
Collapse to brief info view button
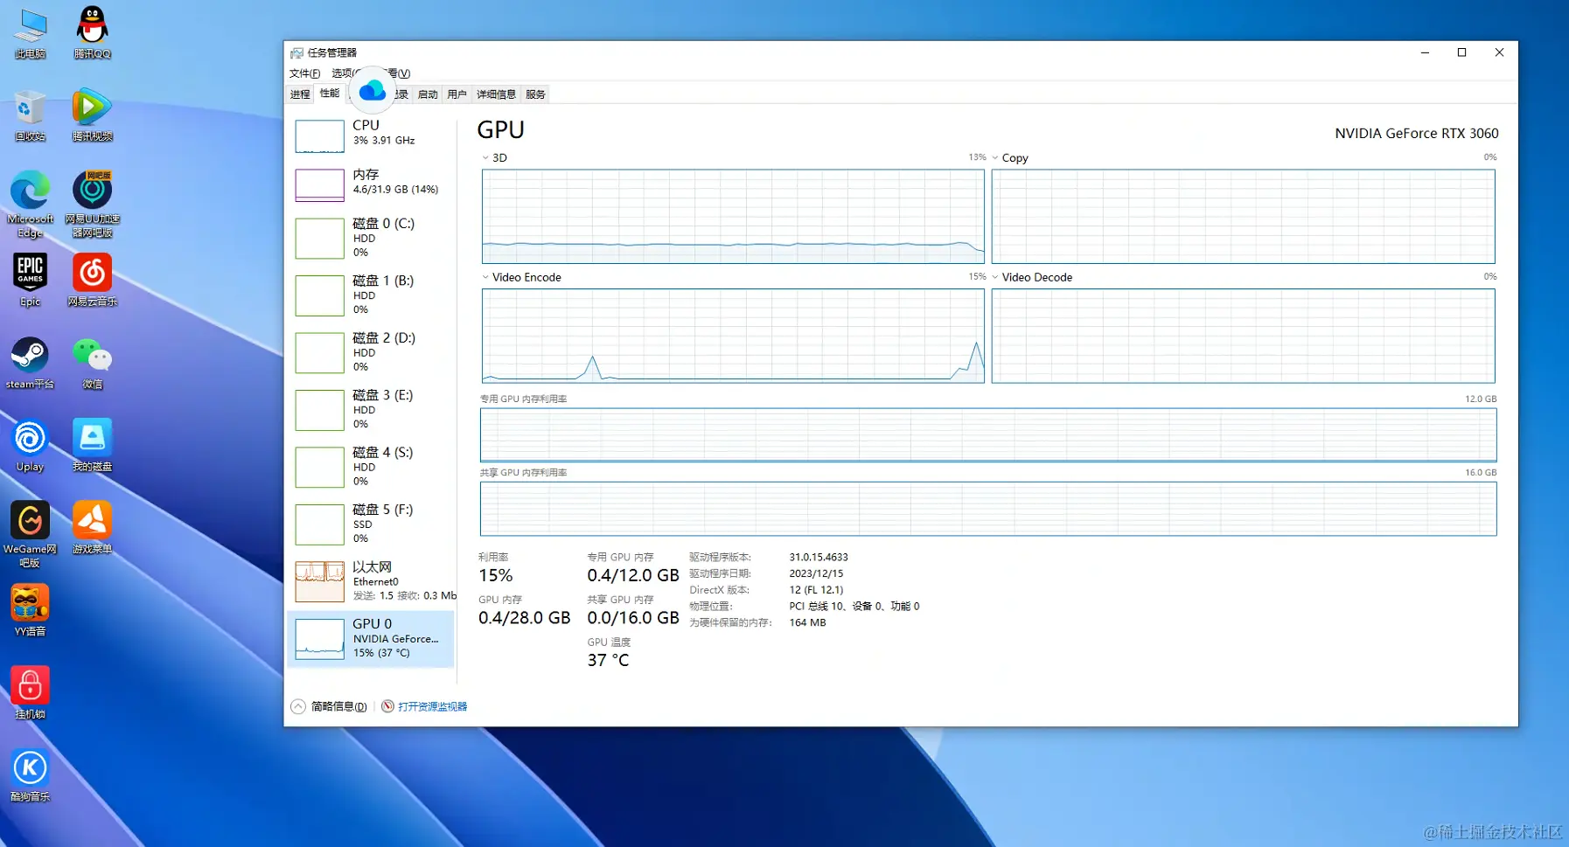click(329, 706)
